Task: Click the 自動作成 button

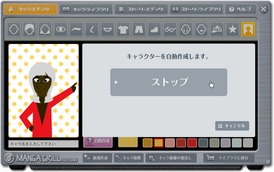Action: (x=98, y=142)
